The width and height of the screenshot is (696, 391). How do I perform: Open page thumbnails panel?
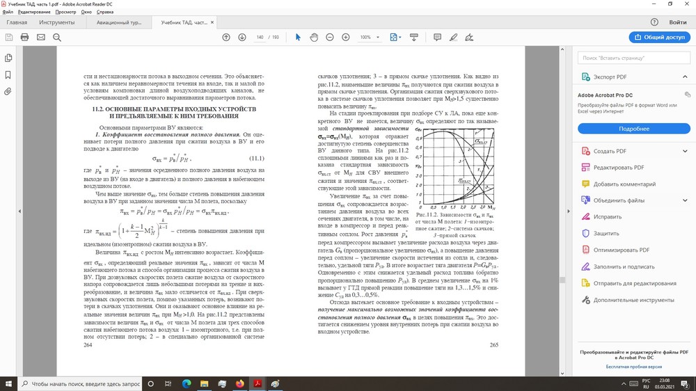pyautogui.click(x=8, y=58)
